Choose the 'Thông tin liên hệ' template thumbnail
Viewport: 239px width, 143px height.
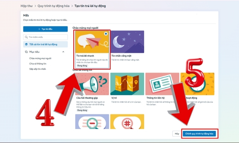click(162, 84)
